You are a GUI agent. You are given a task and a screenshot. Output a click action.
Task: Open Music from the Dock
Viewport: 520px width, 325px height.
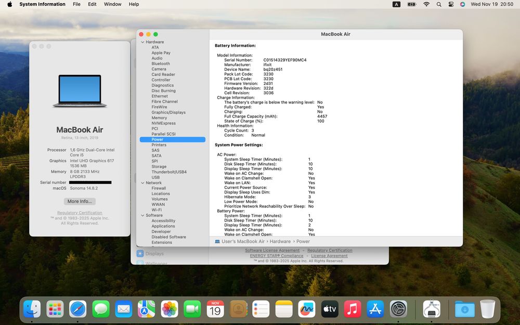pos(353,309)
